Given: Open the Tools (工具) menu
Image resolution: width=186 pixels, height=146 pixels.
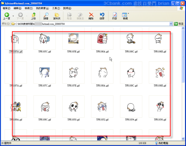Looking at the screenshot, I should coord(56,8).
